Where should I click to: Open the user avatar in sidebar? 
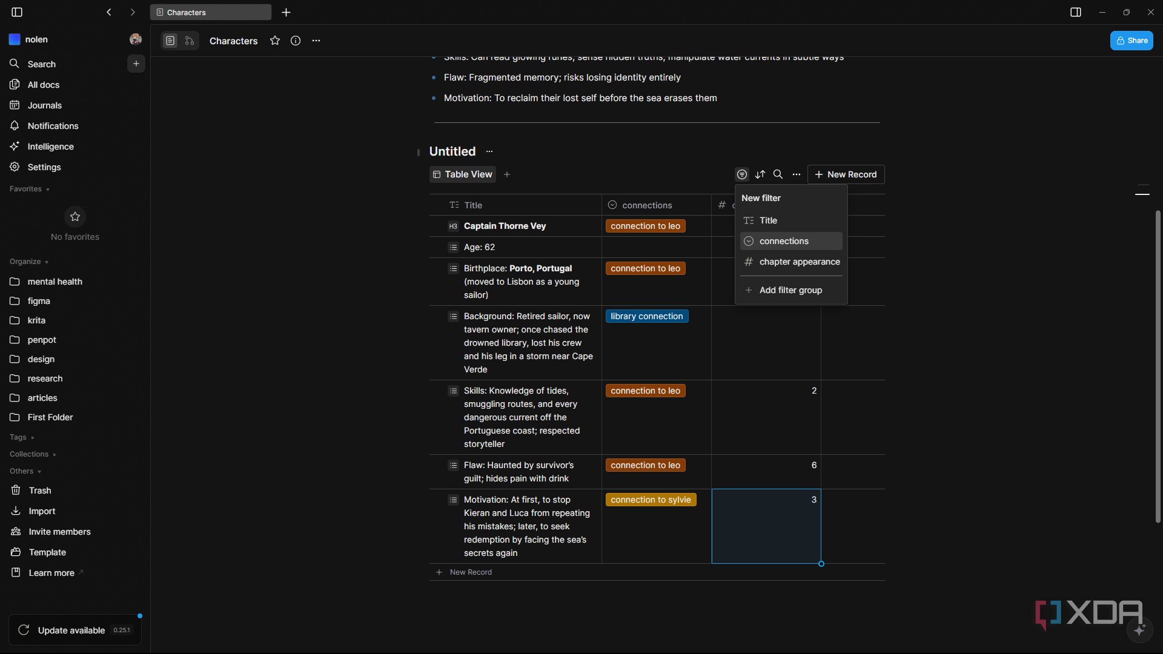136,39
